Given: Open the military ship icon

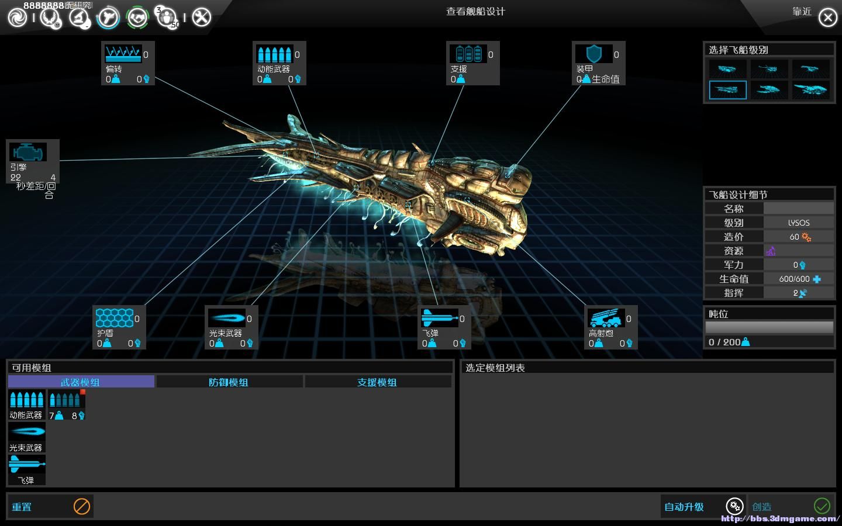Looking at the screenshot, I should point(108,18).
